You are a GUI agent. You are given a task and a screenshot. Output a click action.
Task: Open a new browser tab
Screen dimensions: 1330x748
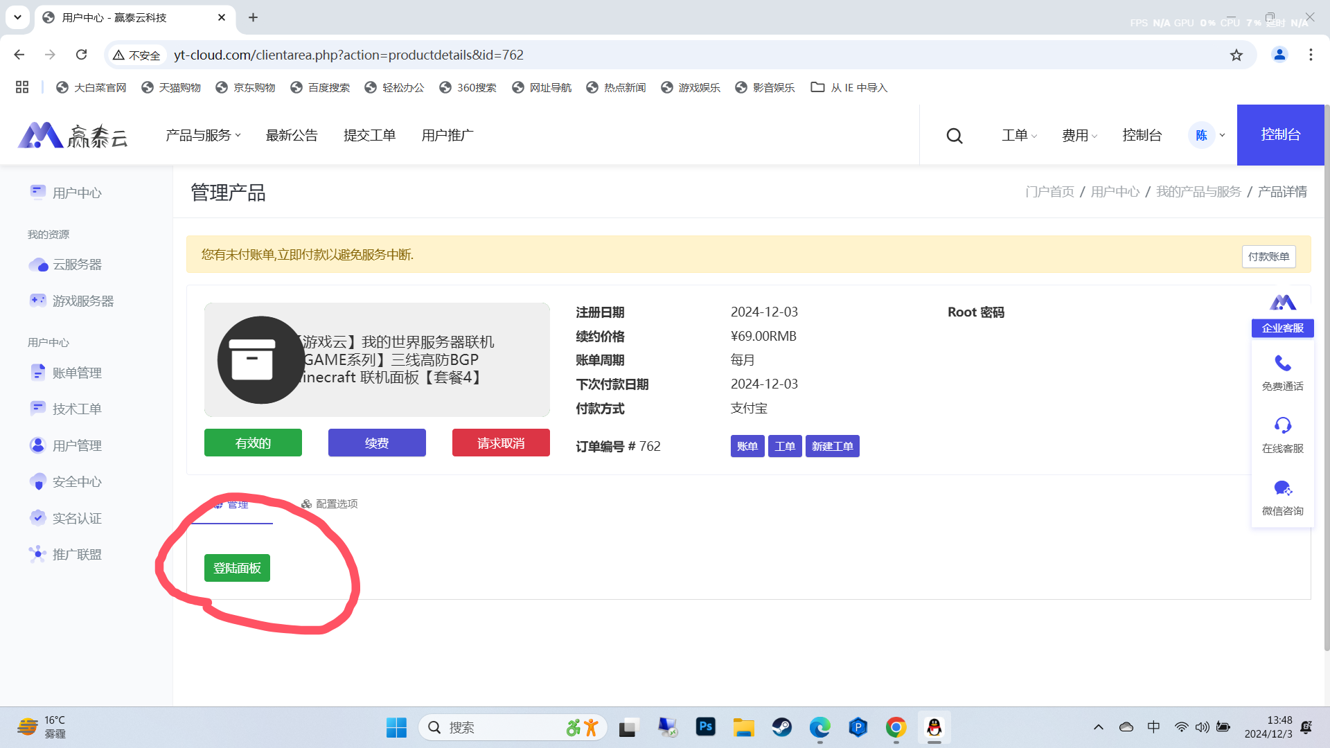point(254,17)
